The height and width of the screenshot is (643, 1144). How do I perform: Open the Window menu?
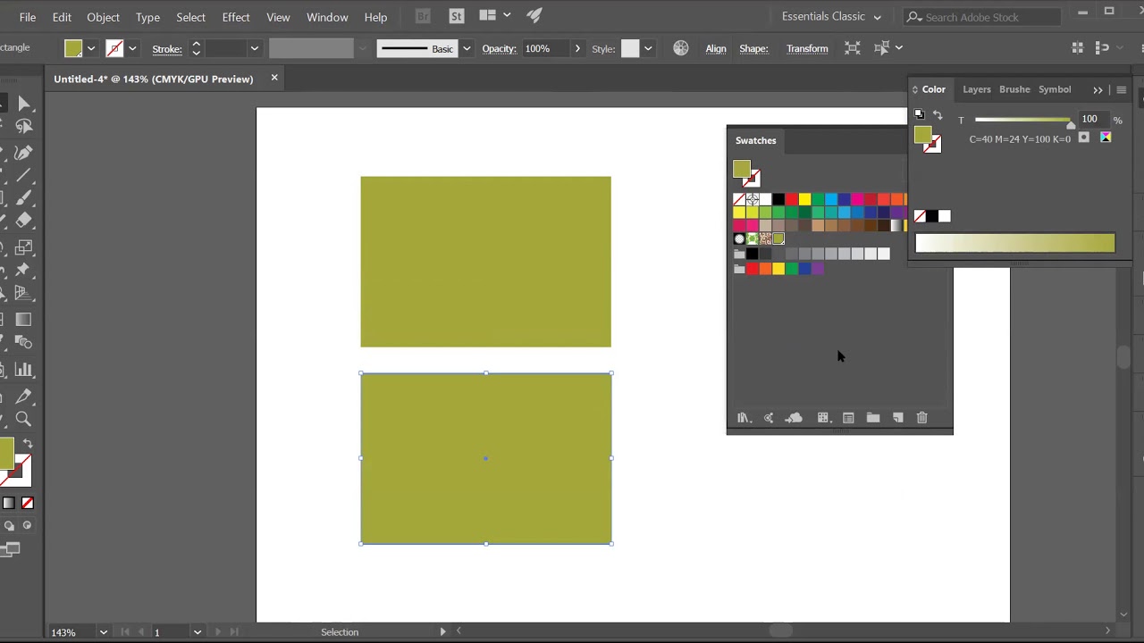pos(327,17)
